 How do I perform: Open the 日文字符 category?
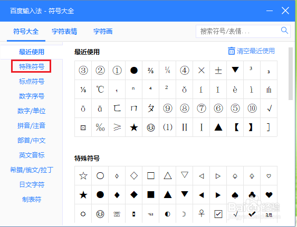(32, 185)
